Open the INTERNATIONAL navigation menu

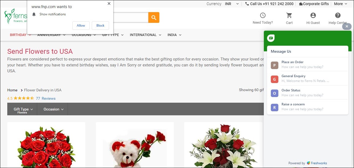click(x=145, y=35)
